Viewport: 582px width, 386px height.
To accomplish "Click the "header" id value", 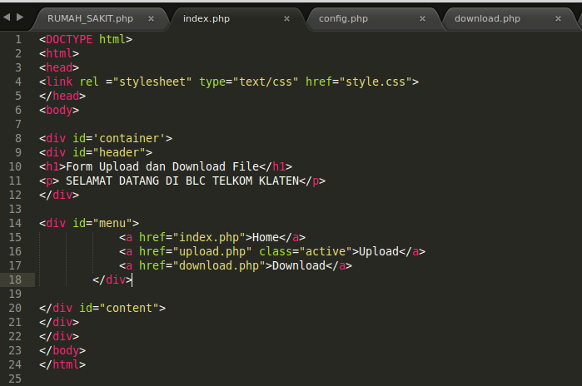I will pyautogui.click(x=119, y=152).
